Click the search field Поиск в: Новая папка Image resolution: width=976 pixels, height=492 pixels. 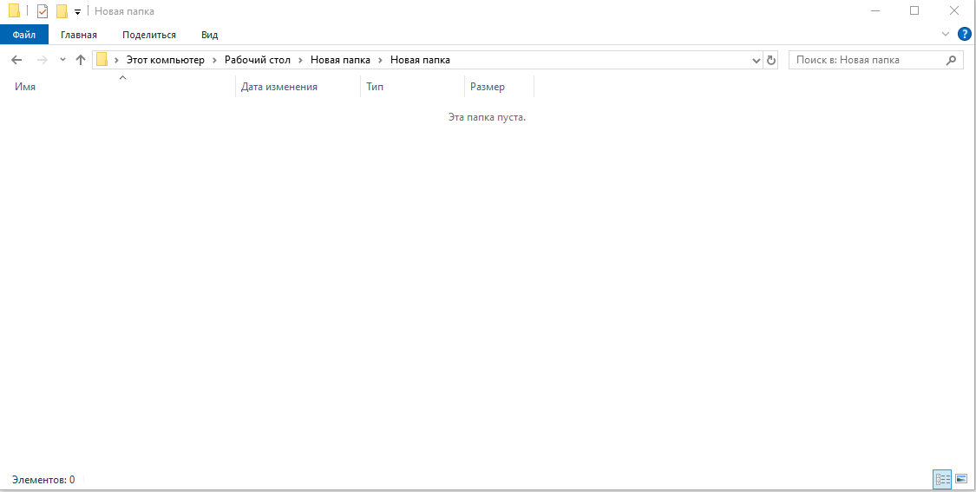[x=868, y=61]
